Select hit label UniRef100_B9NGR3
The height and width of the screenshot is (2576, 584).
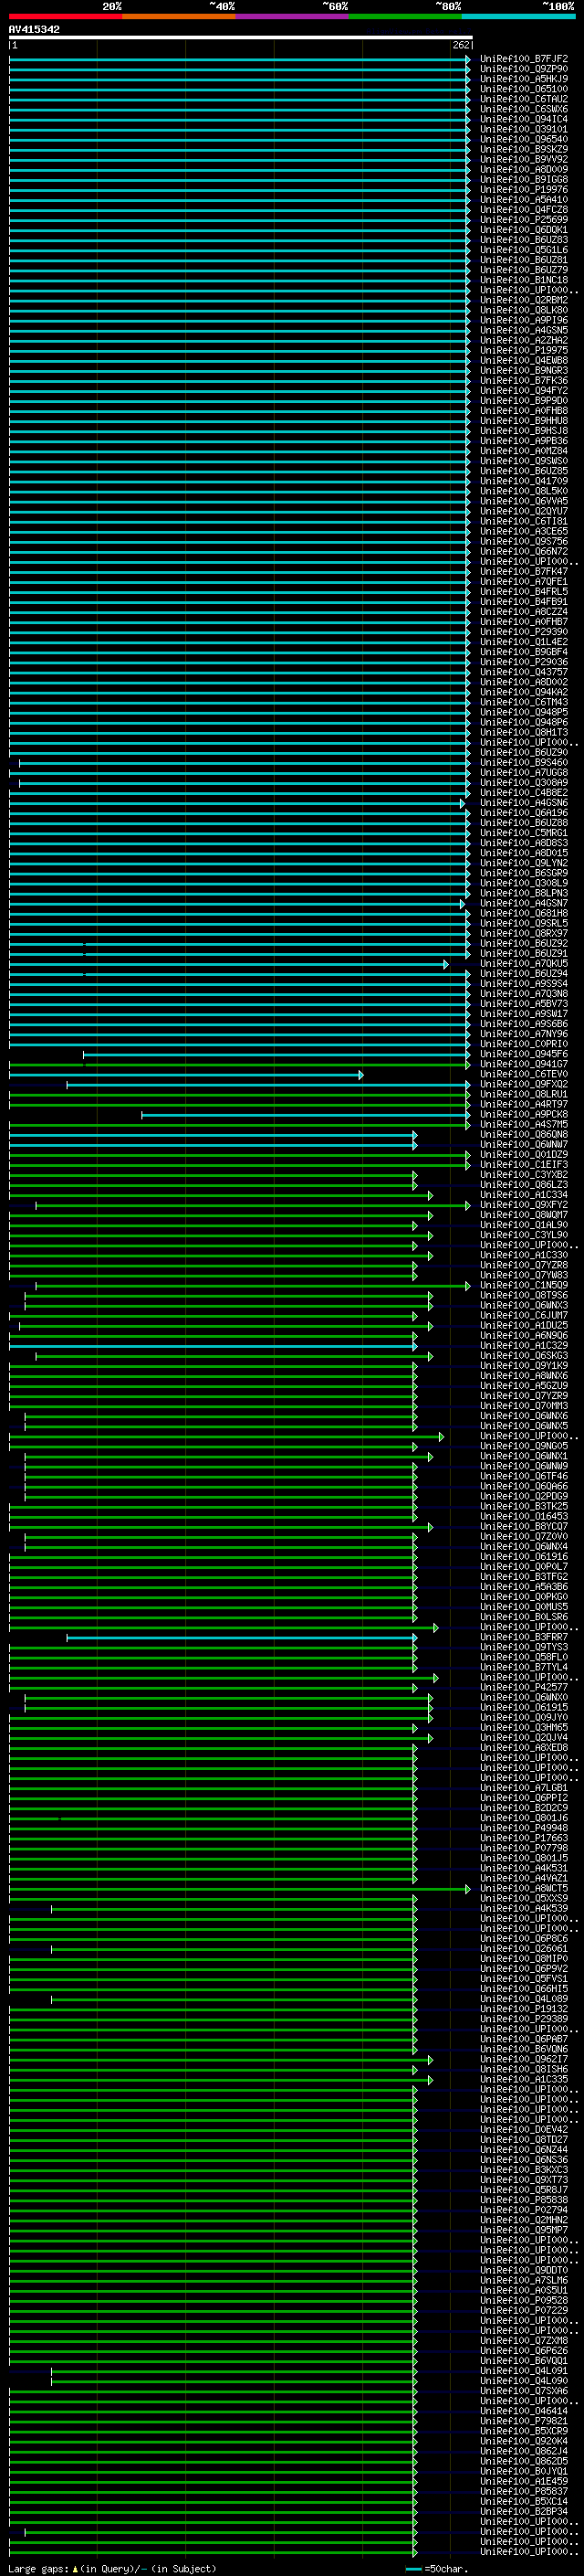point(524,370)
